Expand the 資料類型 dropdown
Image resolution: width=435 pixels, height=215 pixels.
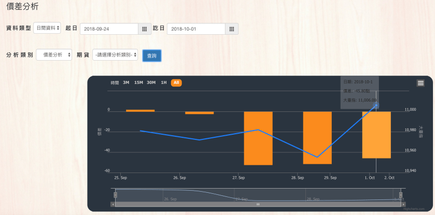[x=47, y=28]
